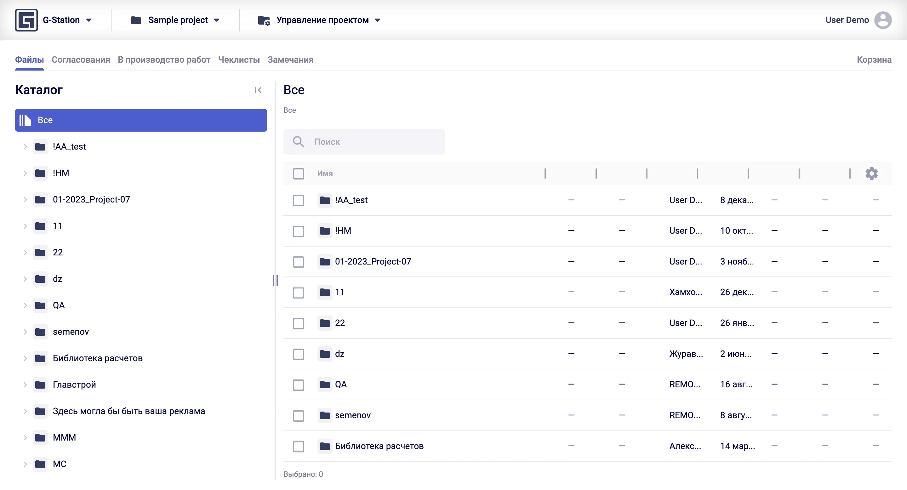Check the select-all checkbox in table header
Screen dimensions: 907x490
(x=299, y=174)
